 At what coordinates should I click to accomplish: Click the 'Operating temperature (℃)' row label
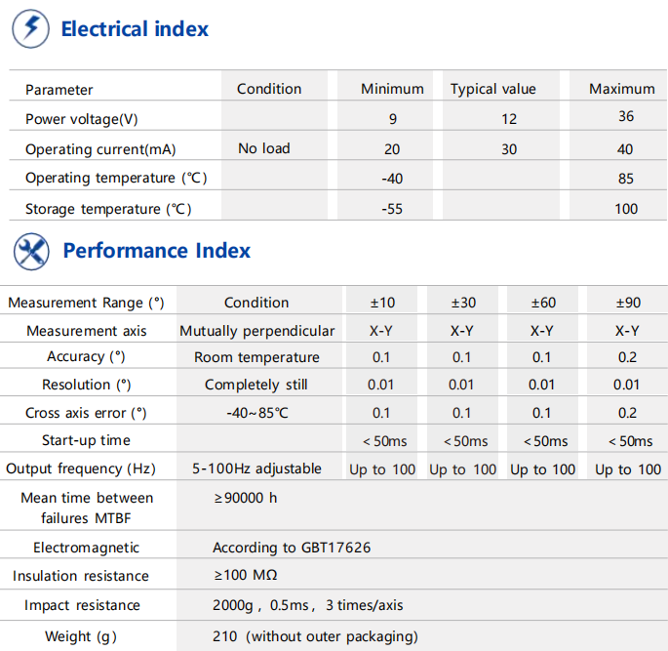[116, 178]
